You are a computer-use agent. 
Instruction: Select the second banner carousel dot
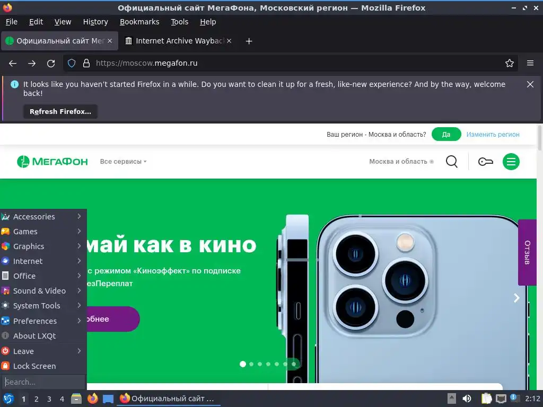[251, 364]
